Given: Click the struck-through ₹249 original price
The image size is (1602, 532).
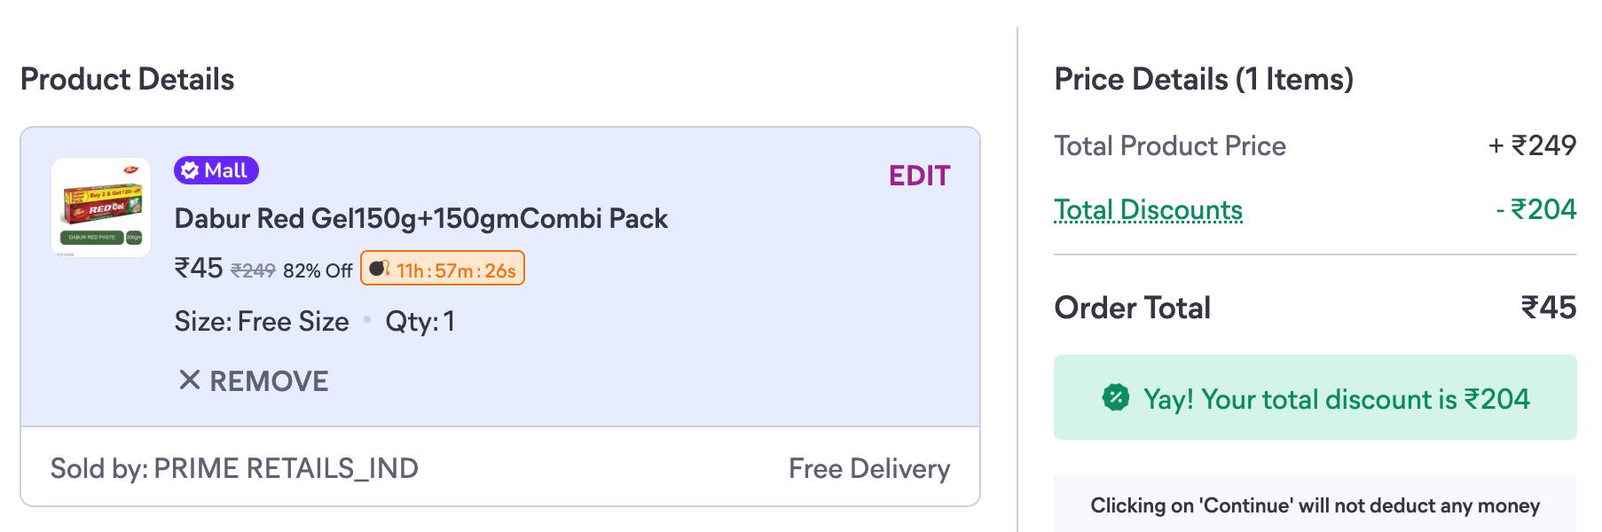Looking at the screenshot, I should (253, 270).
